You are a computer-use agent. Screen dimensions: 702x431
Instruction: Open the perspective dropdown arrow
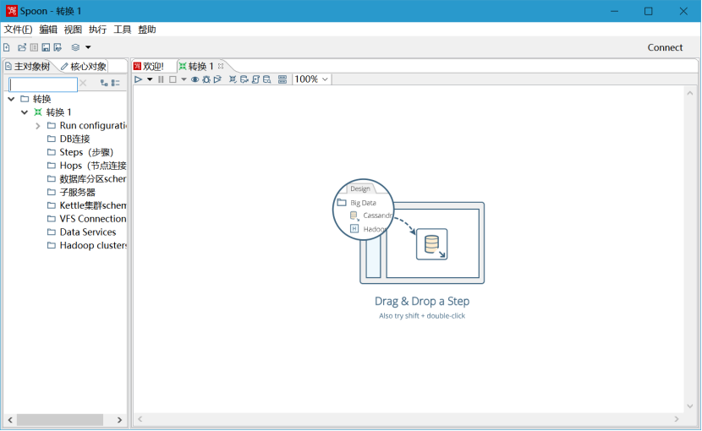88,47
